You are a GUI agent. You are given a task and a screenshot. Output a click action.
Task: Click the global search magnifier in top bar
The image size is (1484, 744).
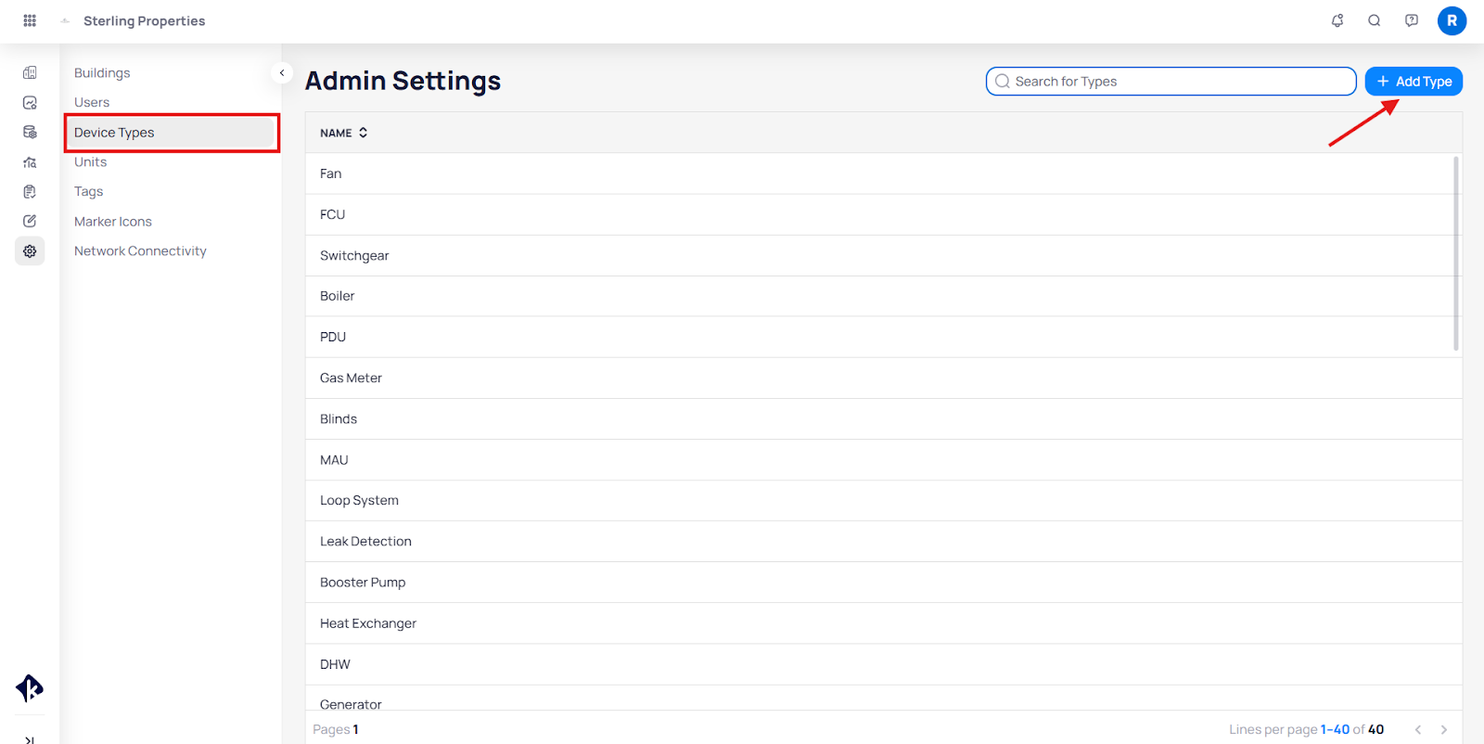point(1375,20)
